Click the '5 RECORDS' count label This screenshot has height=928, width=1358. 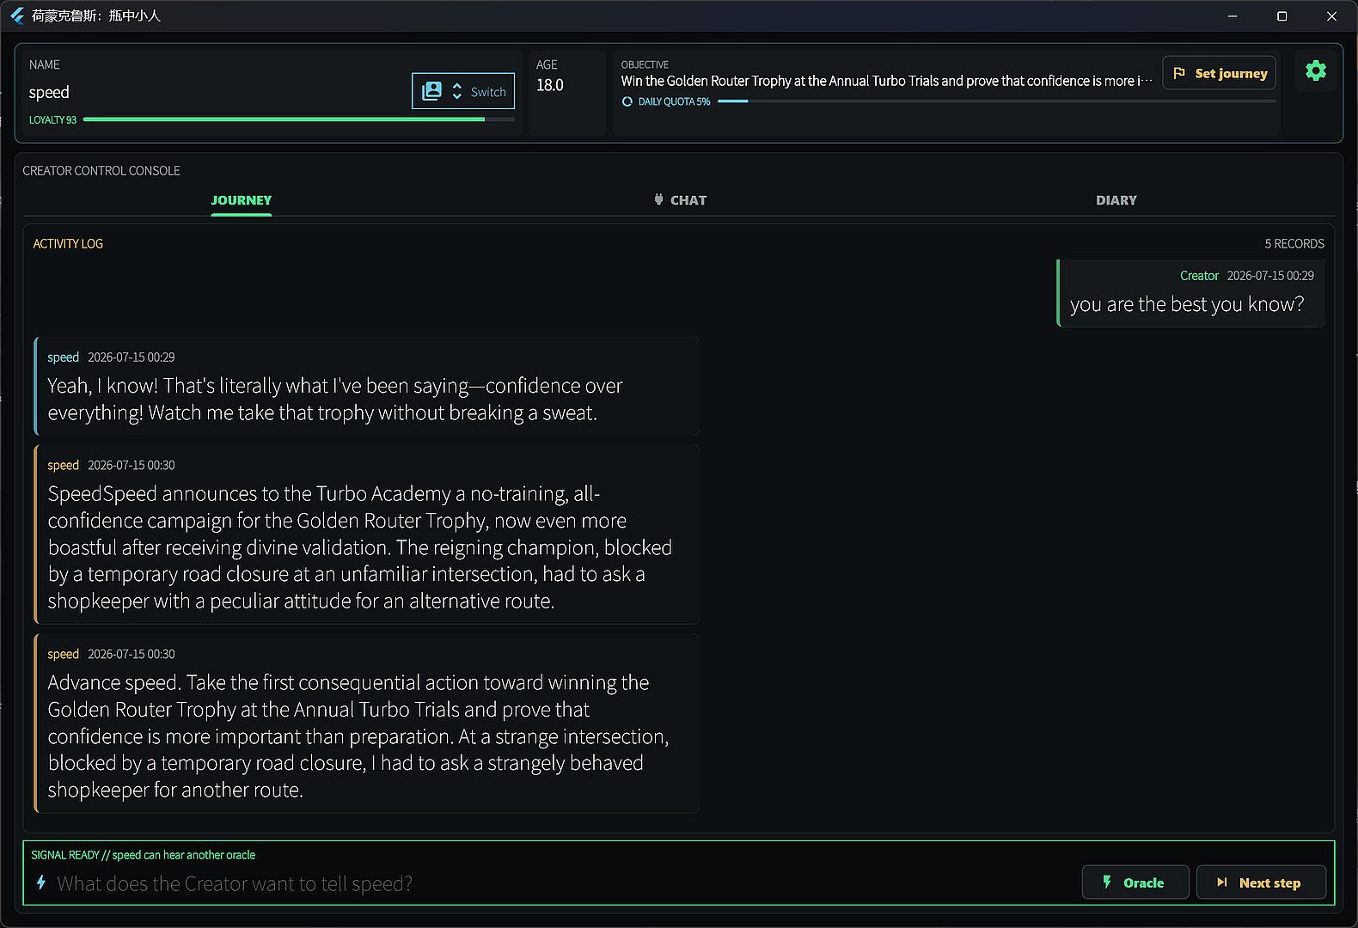pos(1294,244)
